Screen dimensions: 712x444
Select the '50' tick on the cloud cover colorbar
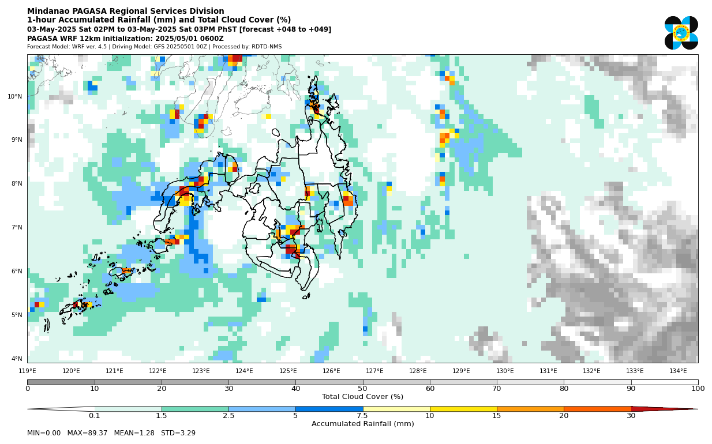[362, 389]
